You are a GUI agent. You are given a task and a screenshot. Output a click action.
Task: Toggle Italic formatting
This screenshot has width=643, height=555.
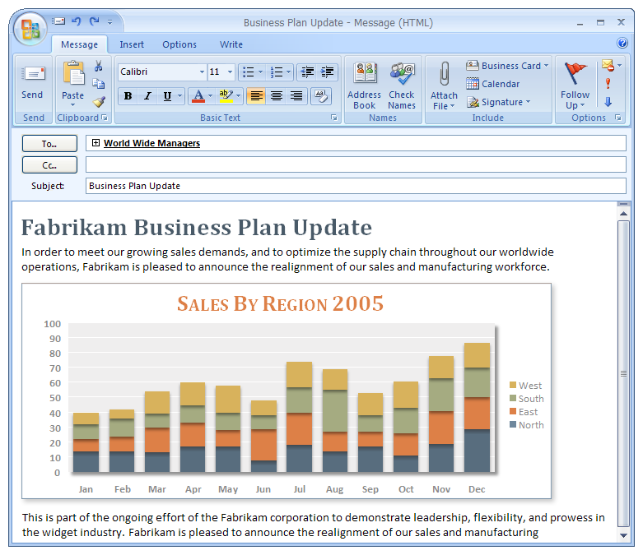[147, 96]
